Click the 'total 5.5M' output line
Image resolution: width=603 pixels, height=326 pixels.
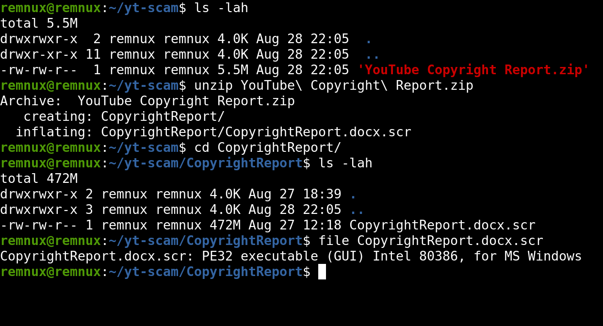point(39,23)
